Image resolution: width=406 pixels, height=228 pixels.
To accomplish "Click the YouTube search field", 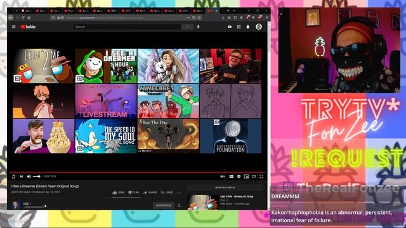I will pyautogui.click(x=128, y=27).
